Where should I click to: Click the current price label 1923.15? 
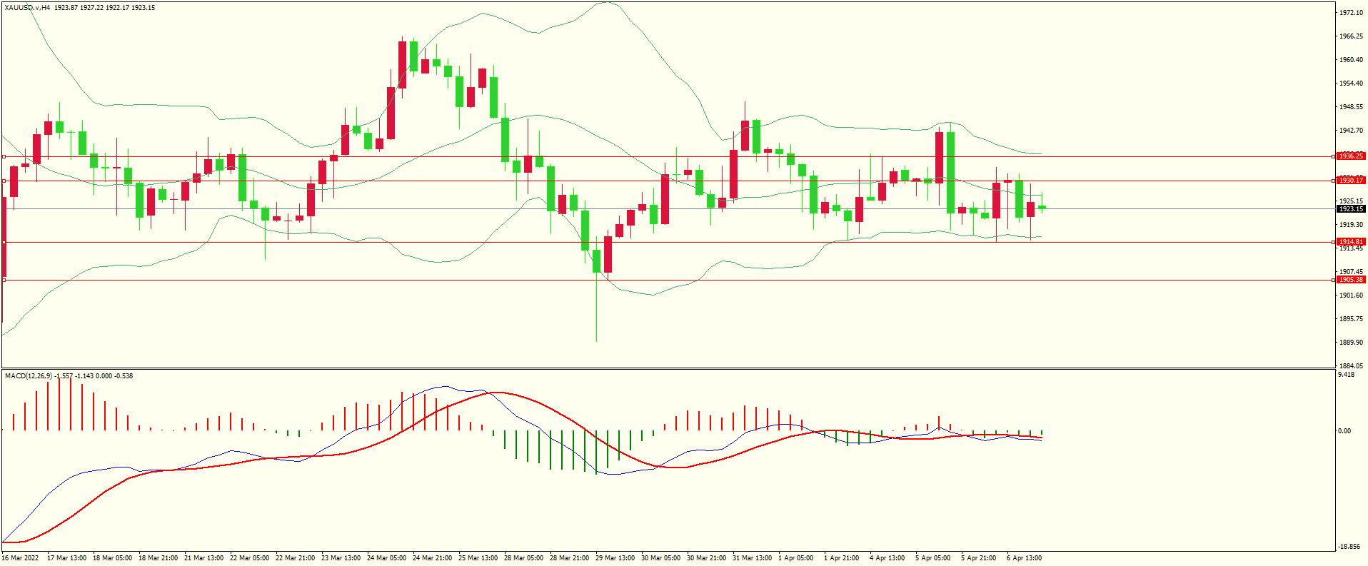click(1350, 209)
